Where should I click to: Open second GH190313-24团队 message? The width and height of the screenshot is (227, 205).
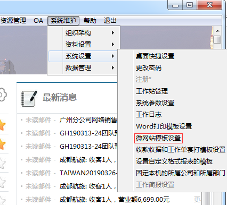click(88, 147)
